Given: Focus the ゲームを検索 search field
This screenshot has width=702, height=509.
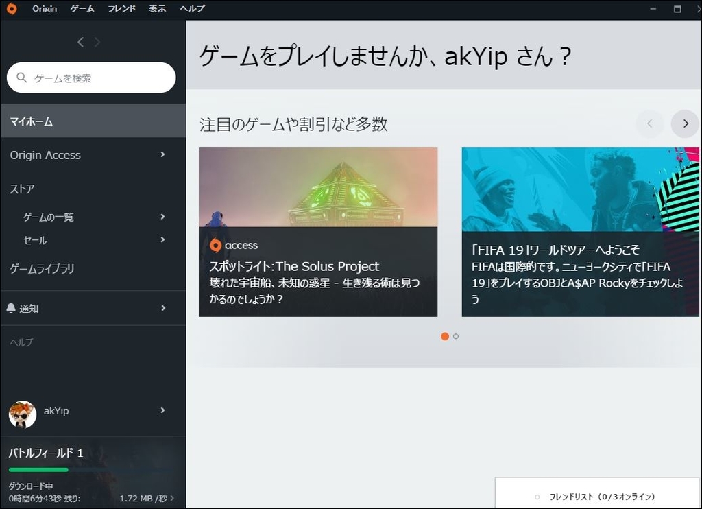Looking at the screenshot, I should (91, 78).
